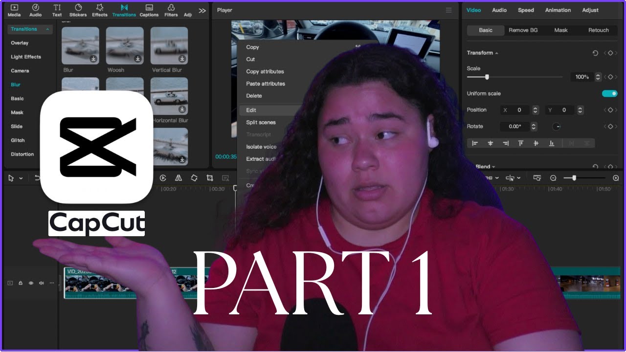Adjust the timeline zoom slider
The image size is (626, 352).
coord(574,178)
